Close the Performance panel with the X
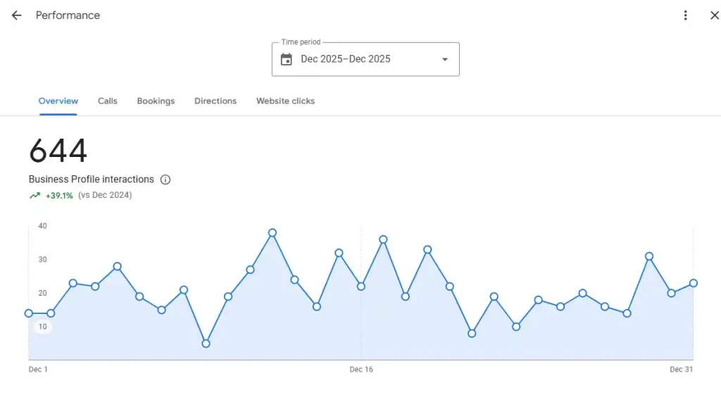Image resolution: width=721 pixels, height=397 pixels. (x=714, y=15)
